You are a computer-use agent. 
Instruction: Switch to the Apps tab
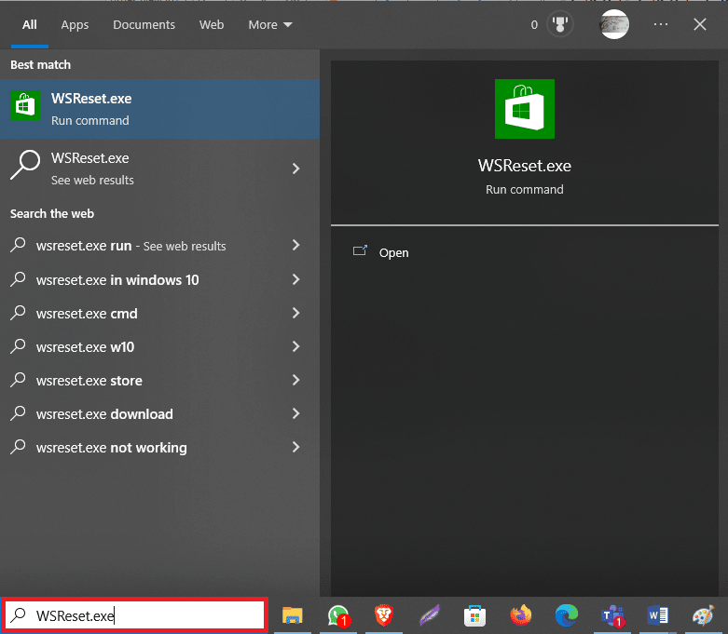(75, 24)
